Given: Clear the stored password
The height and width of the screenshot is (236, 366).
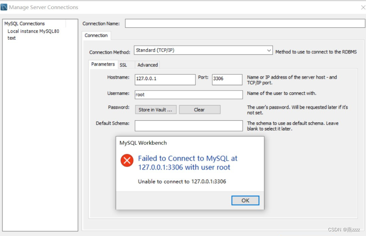Looking at the screenshot, I should (199, 109).
